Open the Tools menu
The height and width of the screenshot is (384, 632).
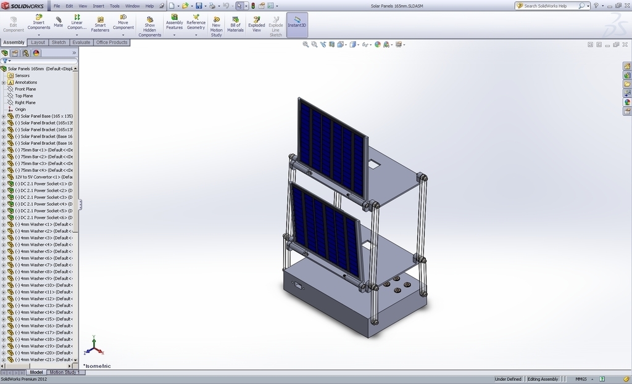coord(114,6)
